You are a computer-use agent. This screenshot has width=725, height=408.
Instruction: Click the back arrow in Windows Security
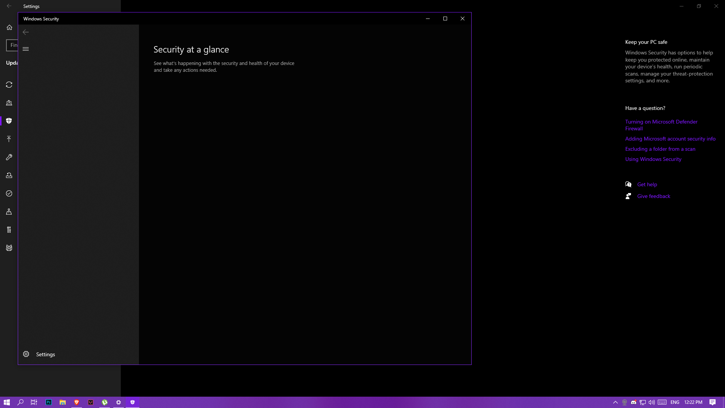coord(26,32)
